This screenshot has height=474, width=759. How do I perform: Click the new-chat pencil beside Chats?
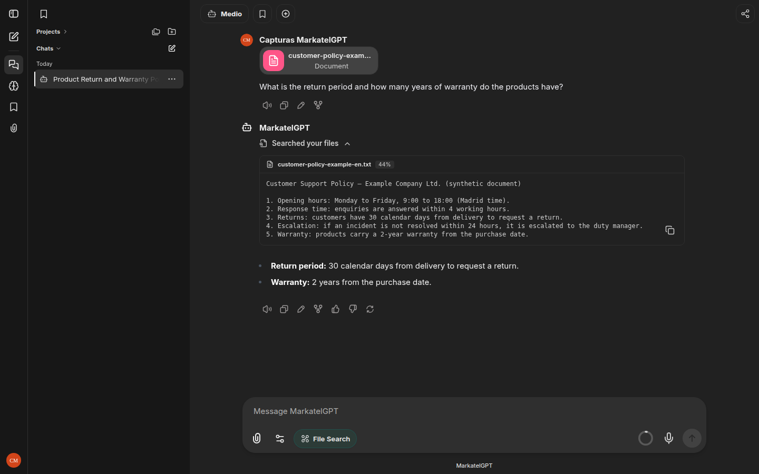click(x=172, y=48)
